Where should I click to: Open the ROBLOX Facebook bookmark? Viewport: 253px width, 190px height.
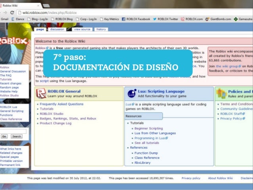(136, 19)
